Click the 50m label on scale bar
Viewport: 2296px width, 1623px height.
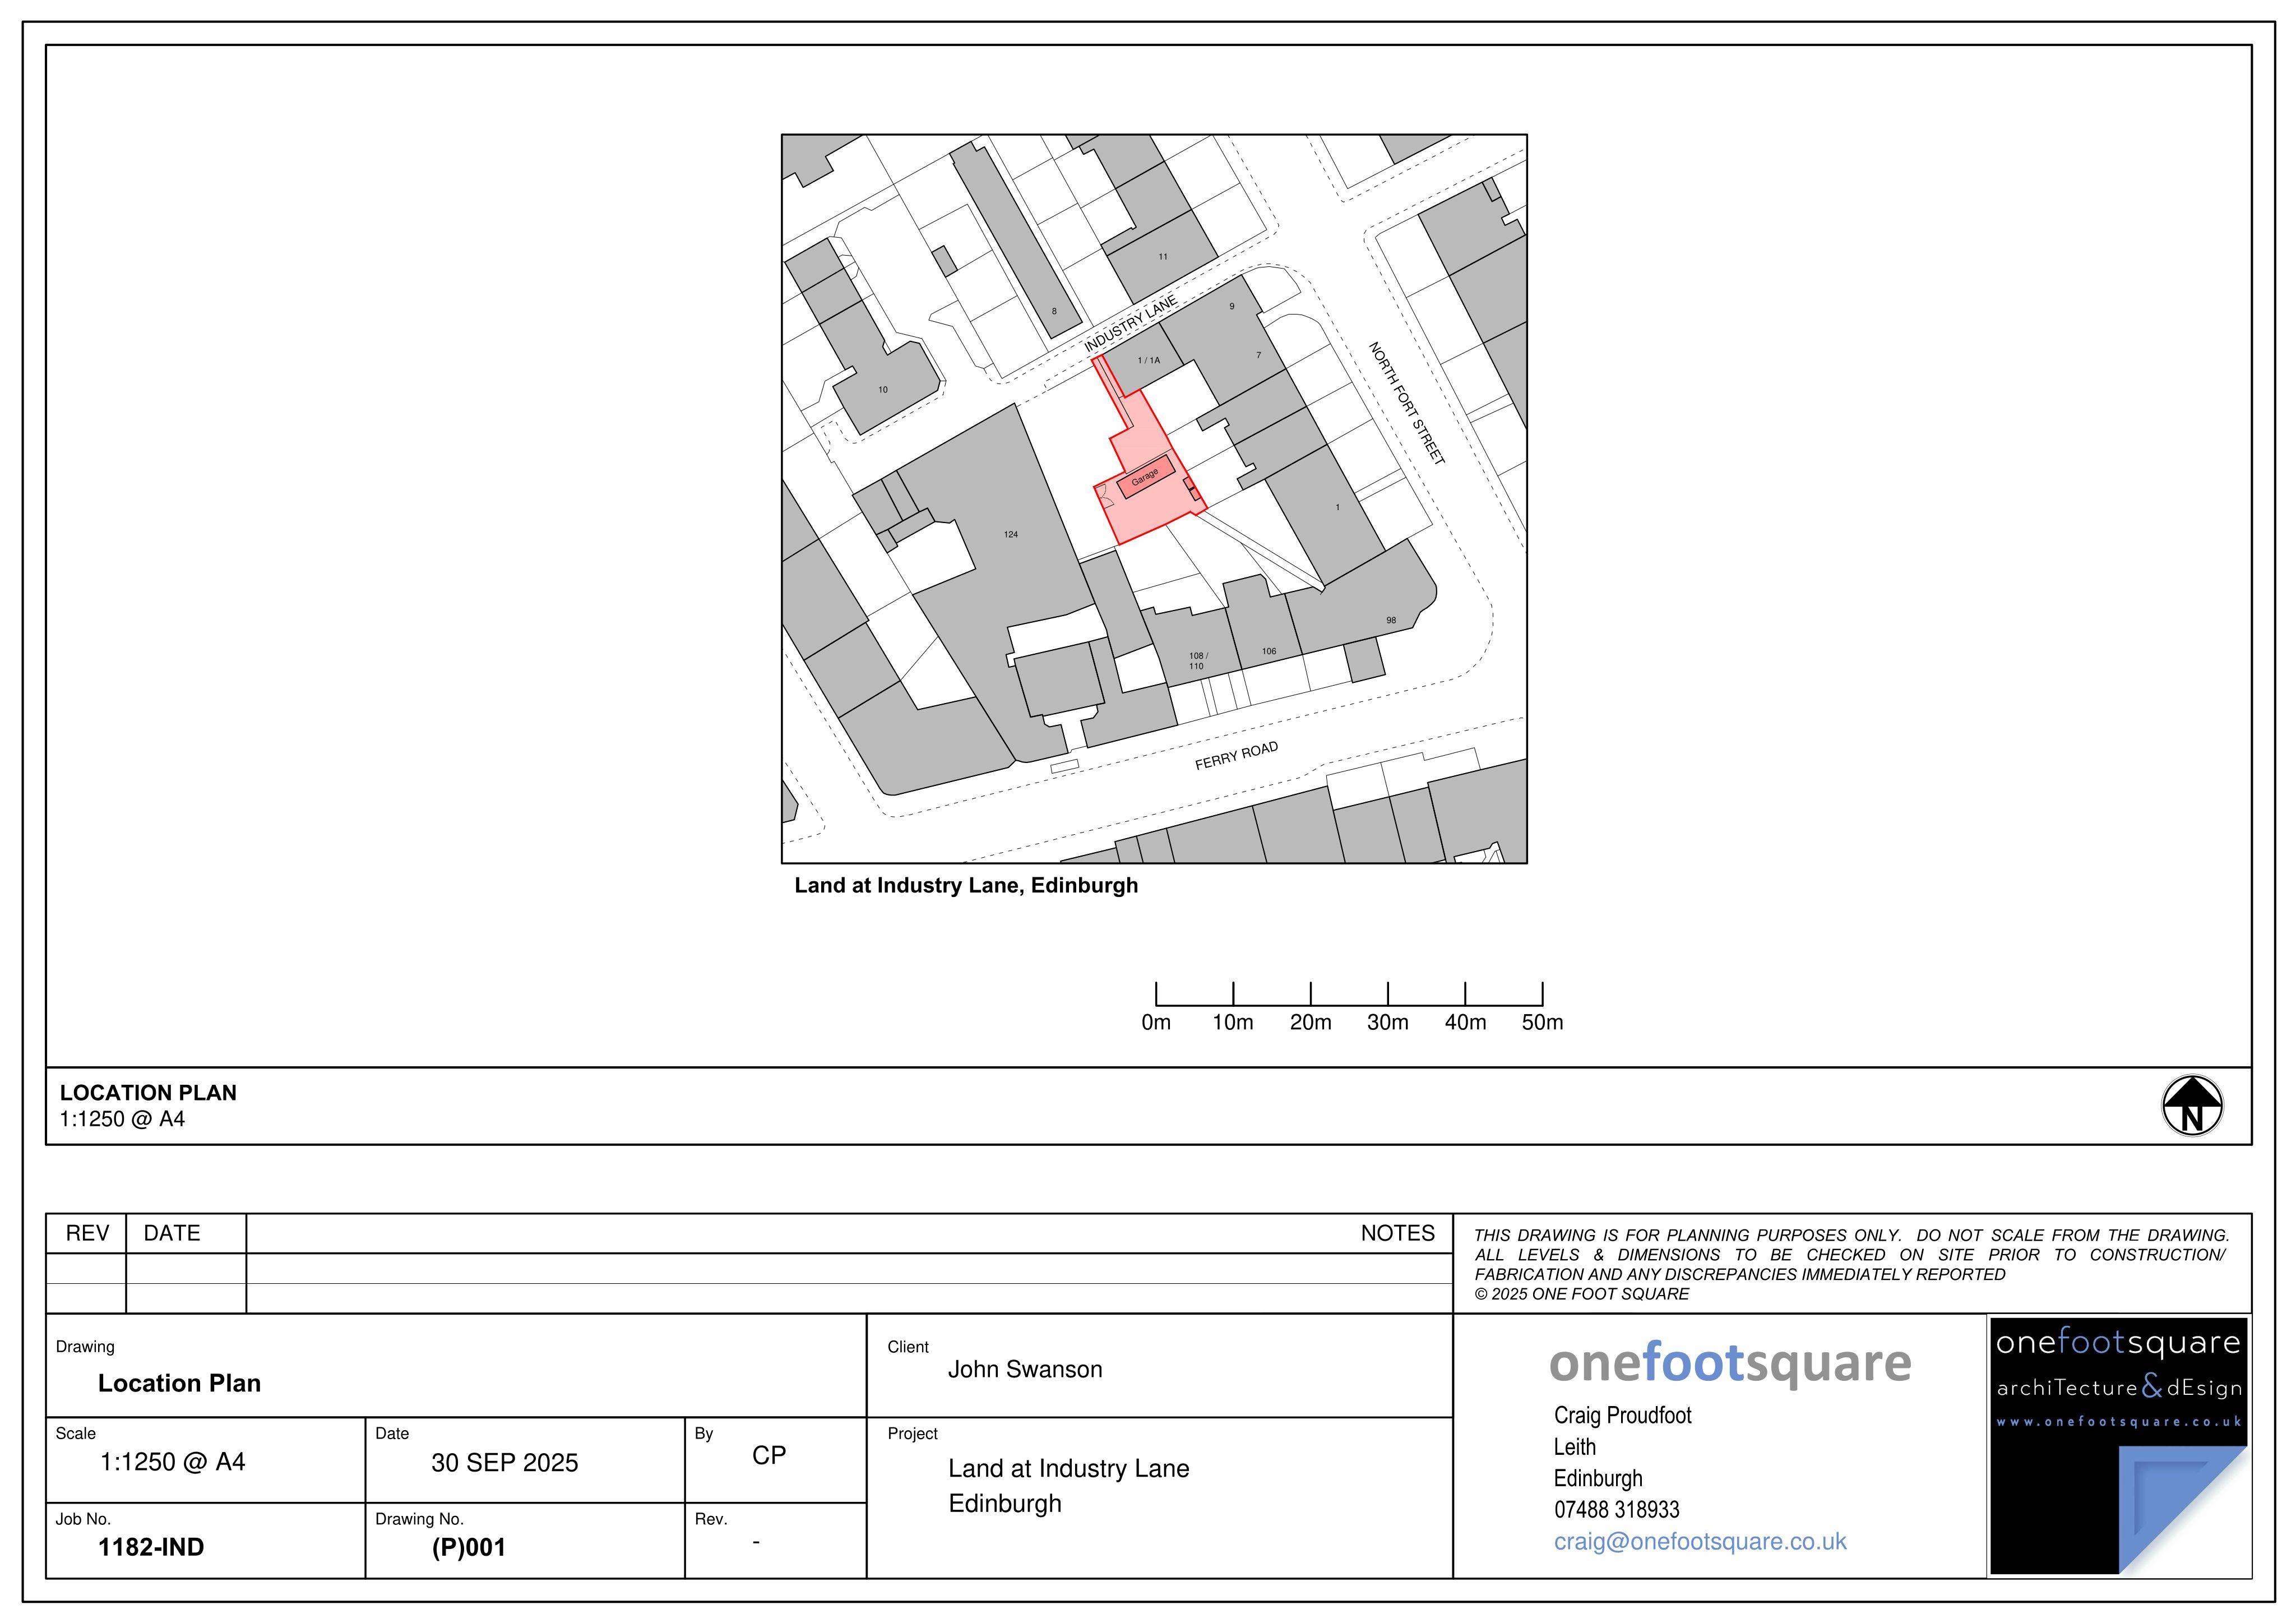pos(1542,1023)
